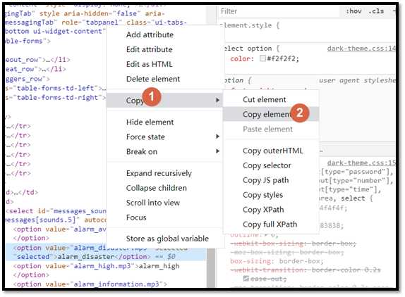The image size is (405, 297).
Task: Select Cut element in submenu
Action: click(264, 99)
